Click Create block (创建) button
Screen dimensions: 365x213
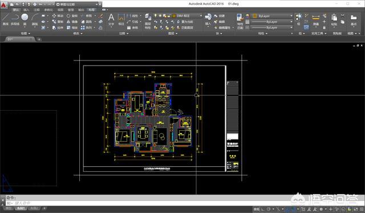click(219, 16)
